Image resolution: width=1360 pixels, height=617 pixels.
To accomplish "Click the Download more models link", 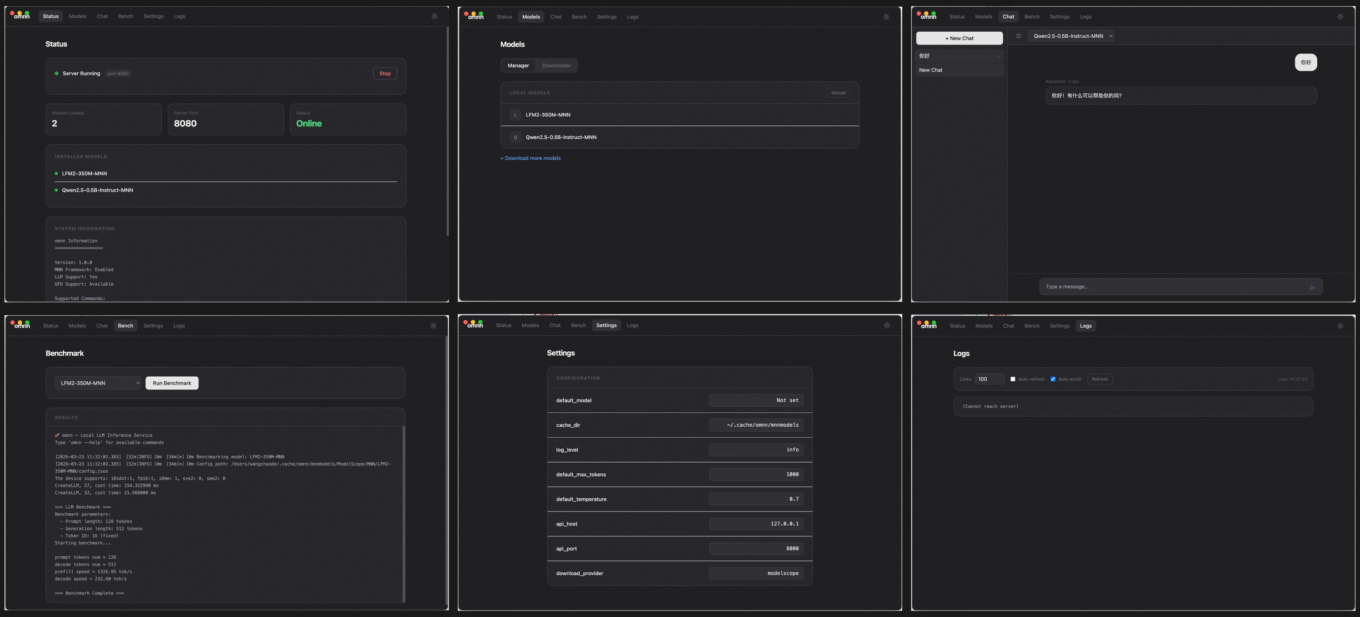I will click(530, 158).
